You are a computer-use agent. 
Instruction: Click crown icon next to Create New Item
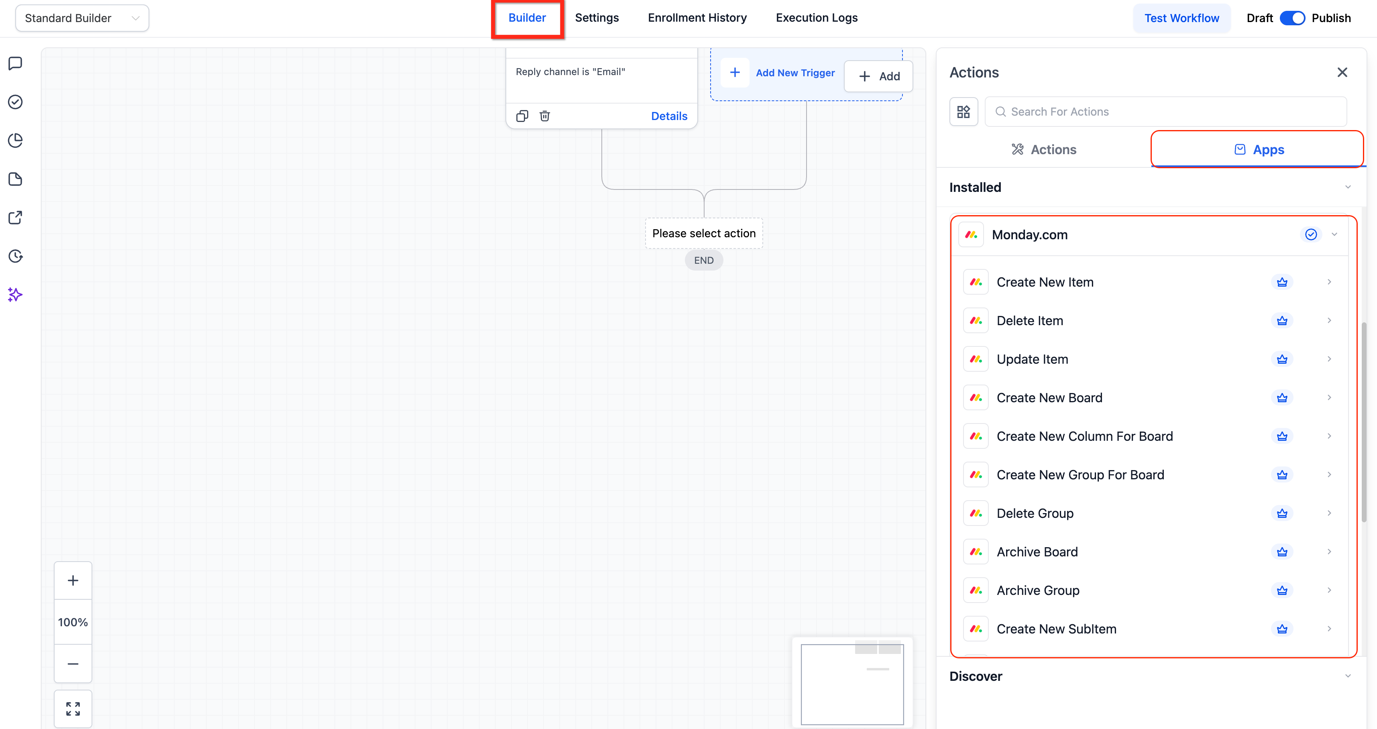coord(1282,282)
